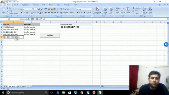Center text horizontally

click(49, 13)
